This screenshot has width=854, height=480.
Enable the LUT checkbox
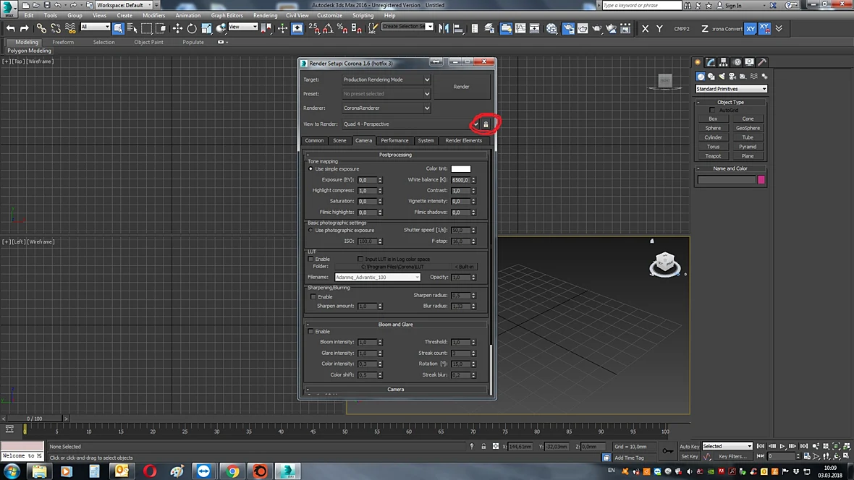pos(311,259)
